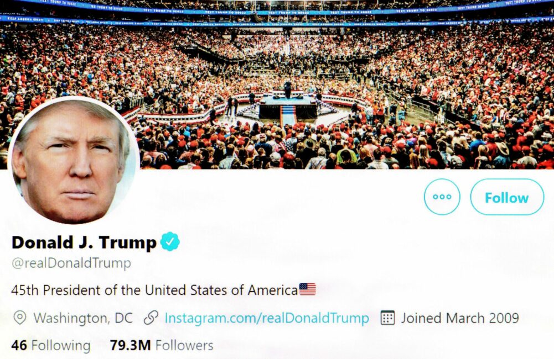Follow the @realDonaldTrump account
The width and height of the screenshot is (554, 359).
[507, 197]
